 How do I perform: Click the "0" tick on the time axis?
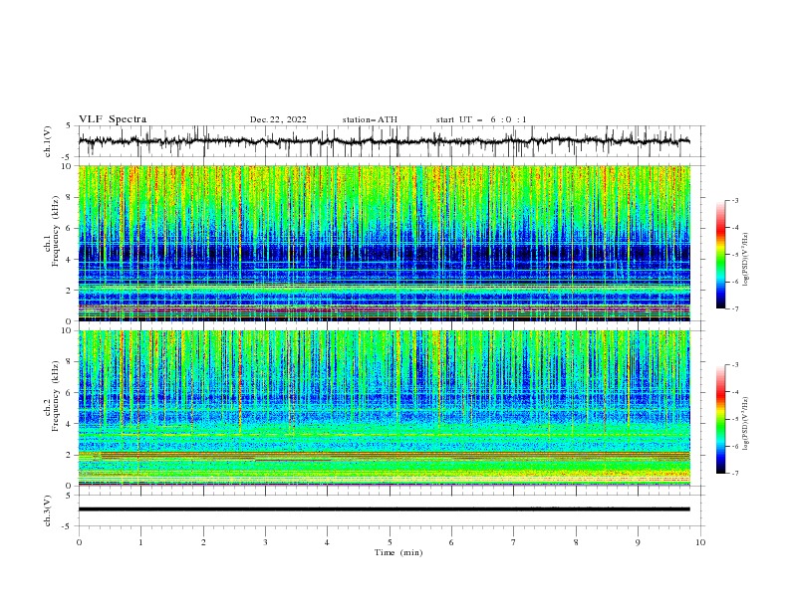[x=79, y=542]
